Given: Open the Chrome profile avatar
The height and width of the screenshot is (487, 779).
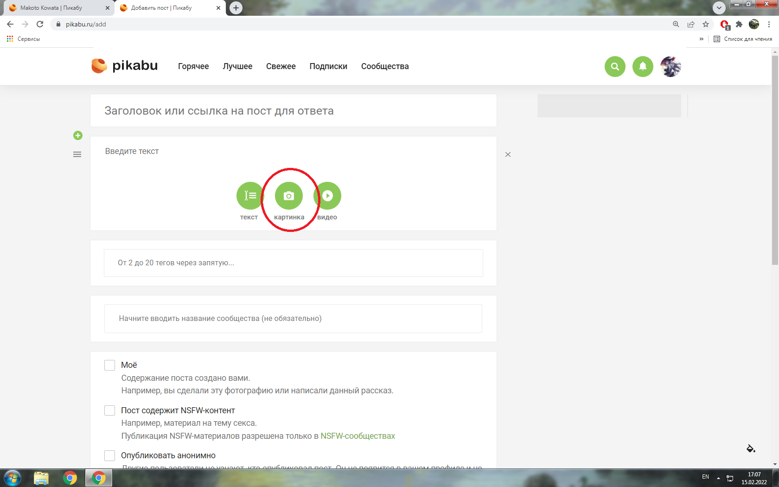Looking at the screenshot, I should click(754, 24).
